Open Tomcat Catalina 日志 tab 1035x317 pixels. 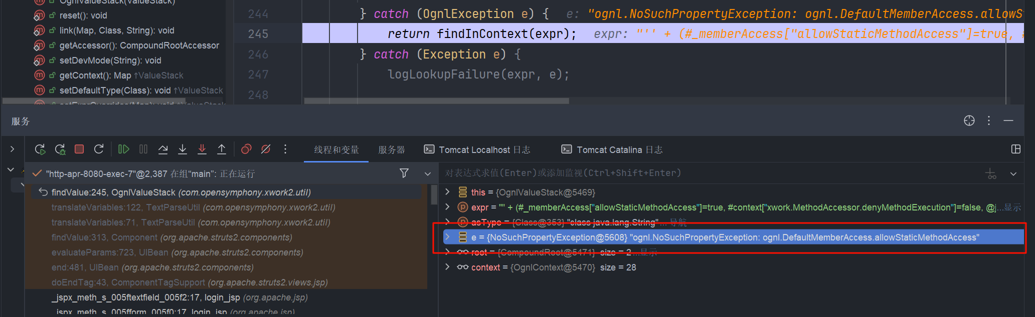[612, 150]
